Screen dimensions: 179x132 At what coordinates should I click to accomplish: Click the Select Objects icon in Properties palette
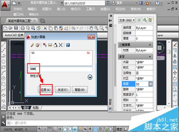[x=145, y=20]
